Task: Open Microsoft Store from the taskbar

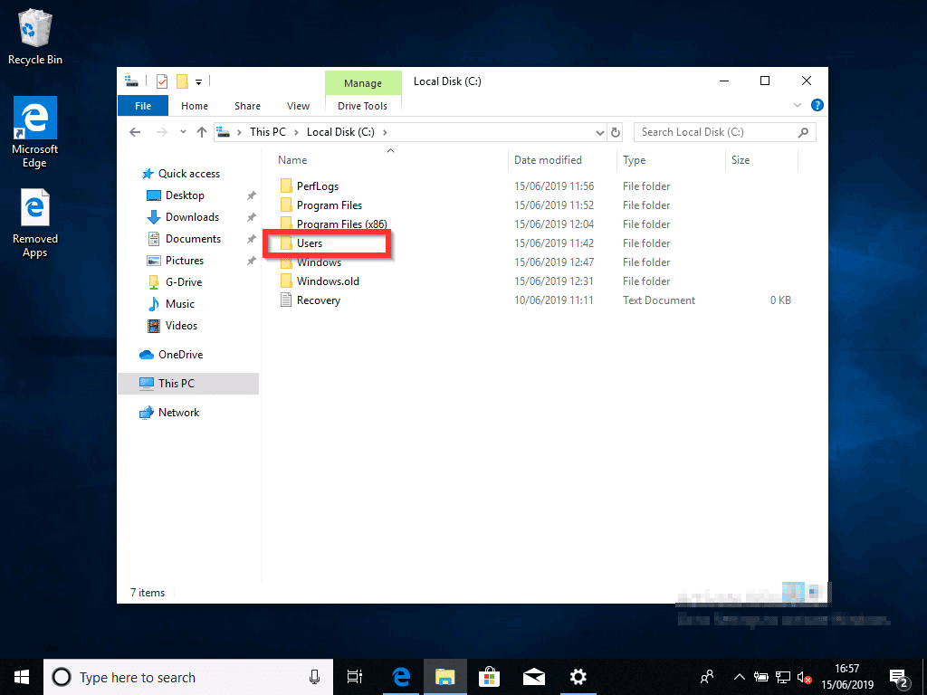Action: point(489,676)
